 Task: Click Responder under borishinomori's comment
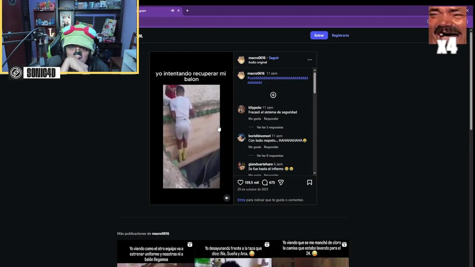(271, 147)
